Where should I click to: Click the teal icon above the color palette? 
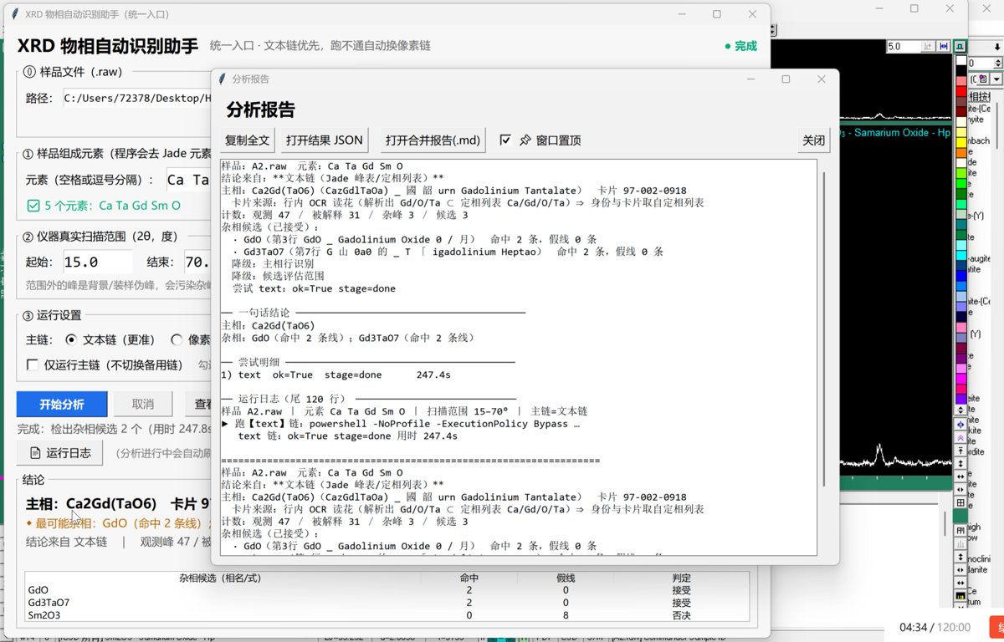coord(960,46)
